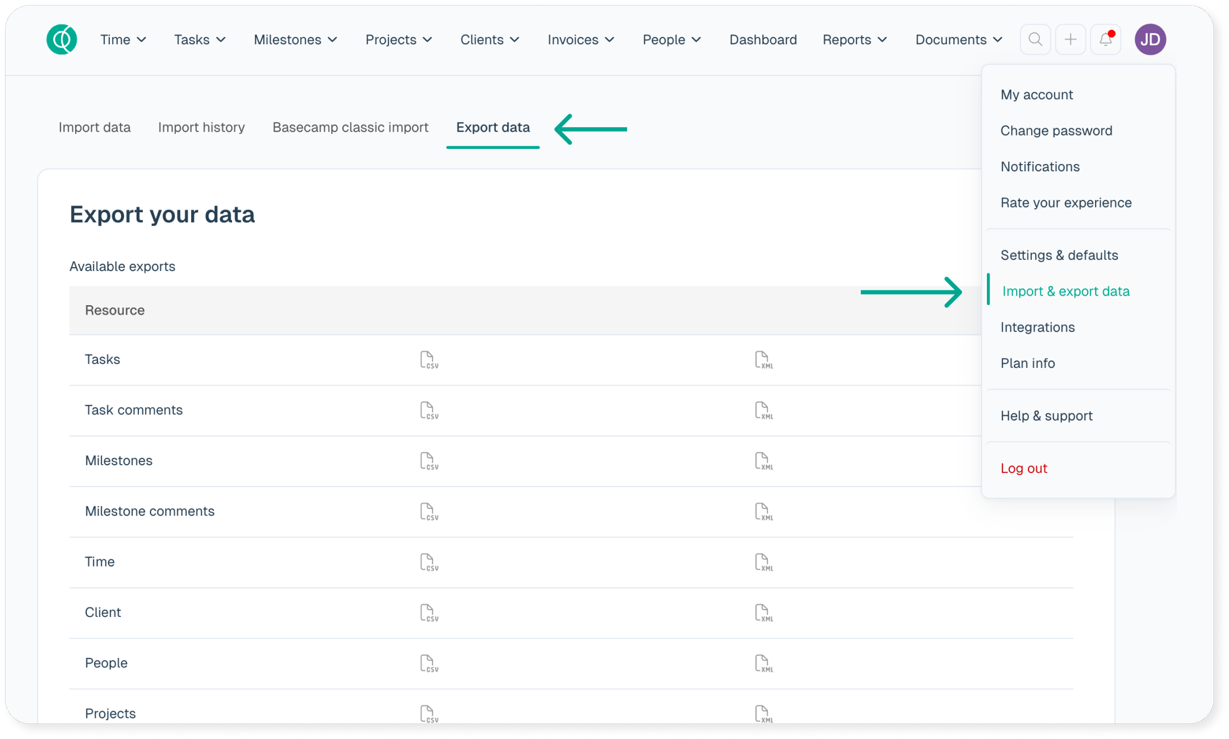
Task: Download Tasks as XML file
Action: [763, 360]
